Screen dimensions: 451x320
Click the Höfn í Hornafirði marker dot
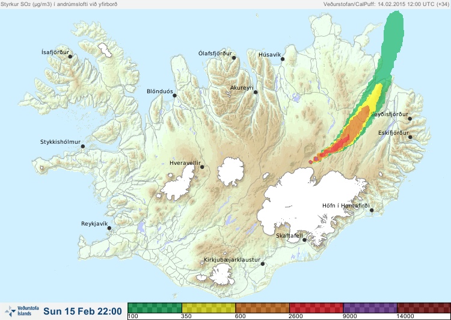tap(372, 211)
